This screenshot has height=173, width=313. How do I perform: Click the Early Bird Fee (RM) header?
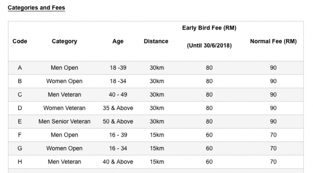click(x=209, y=28)
